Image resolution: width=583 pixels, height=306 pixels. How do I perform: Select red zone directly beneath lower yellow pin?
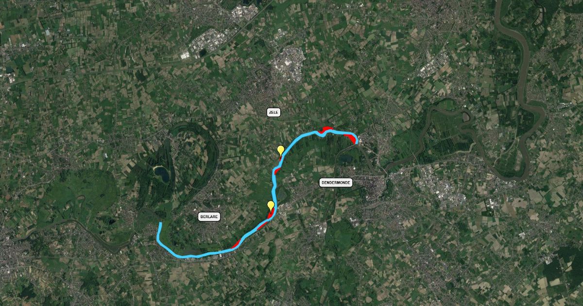point(271,213)
